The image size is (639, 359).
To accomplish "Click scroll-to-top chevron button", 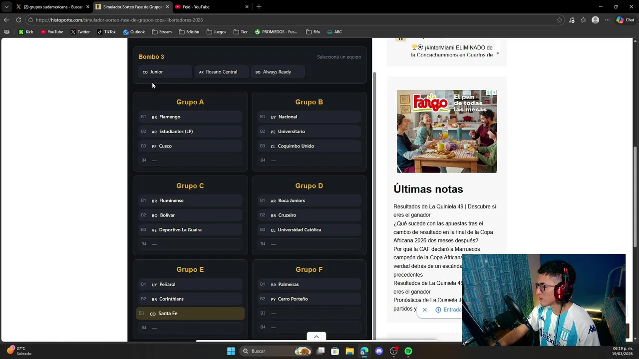I will 316,337.
